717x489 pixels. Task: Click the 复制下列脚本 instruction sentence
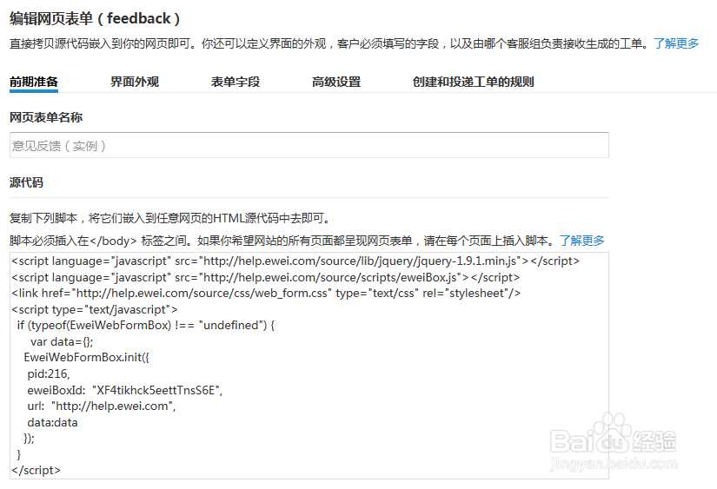(x=169, y=218)
